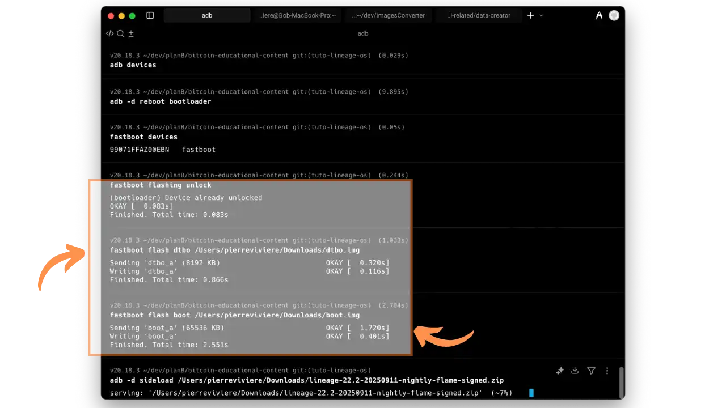Image resolution: width=726 pixels, height=408 pixels.
Task: Switch to the ImagesConverter tab
Action: (389, 16)
